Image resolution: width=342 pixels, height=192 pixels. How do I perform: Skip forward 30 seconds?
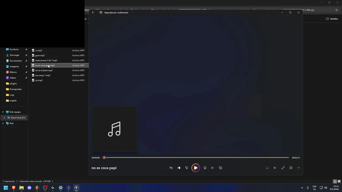point(205,168)
